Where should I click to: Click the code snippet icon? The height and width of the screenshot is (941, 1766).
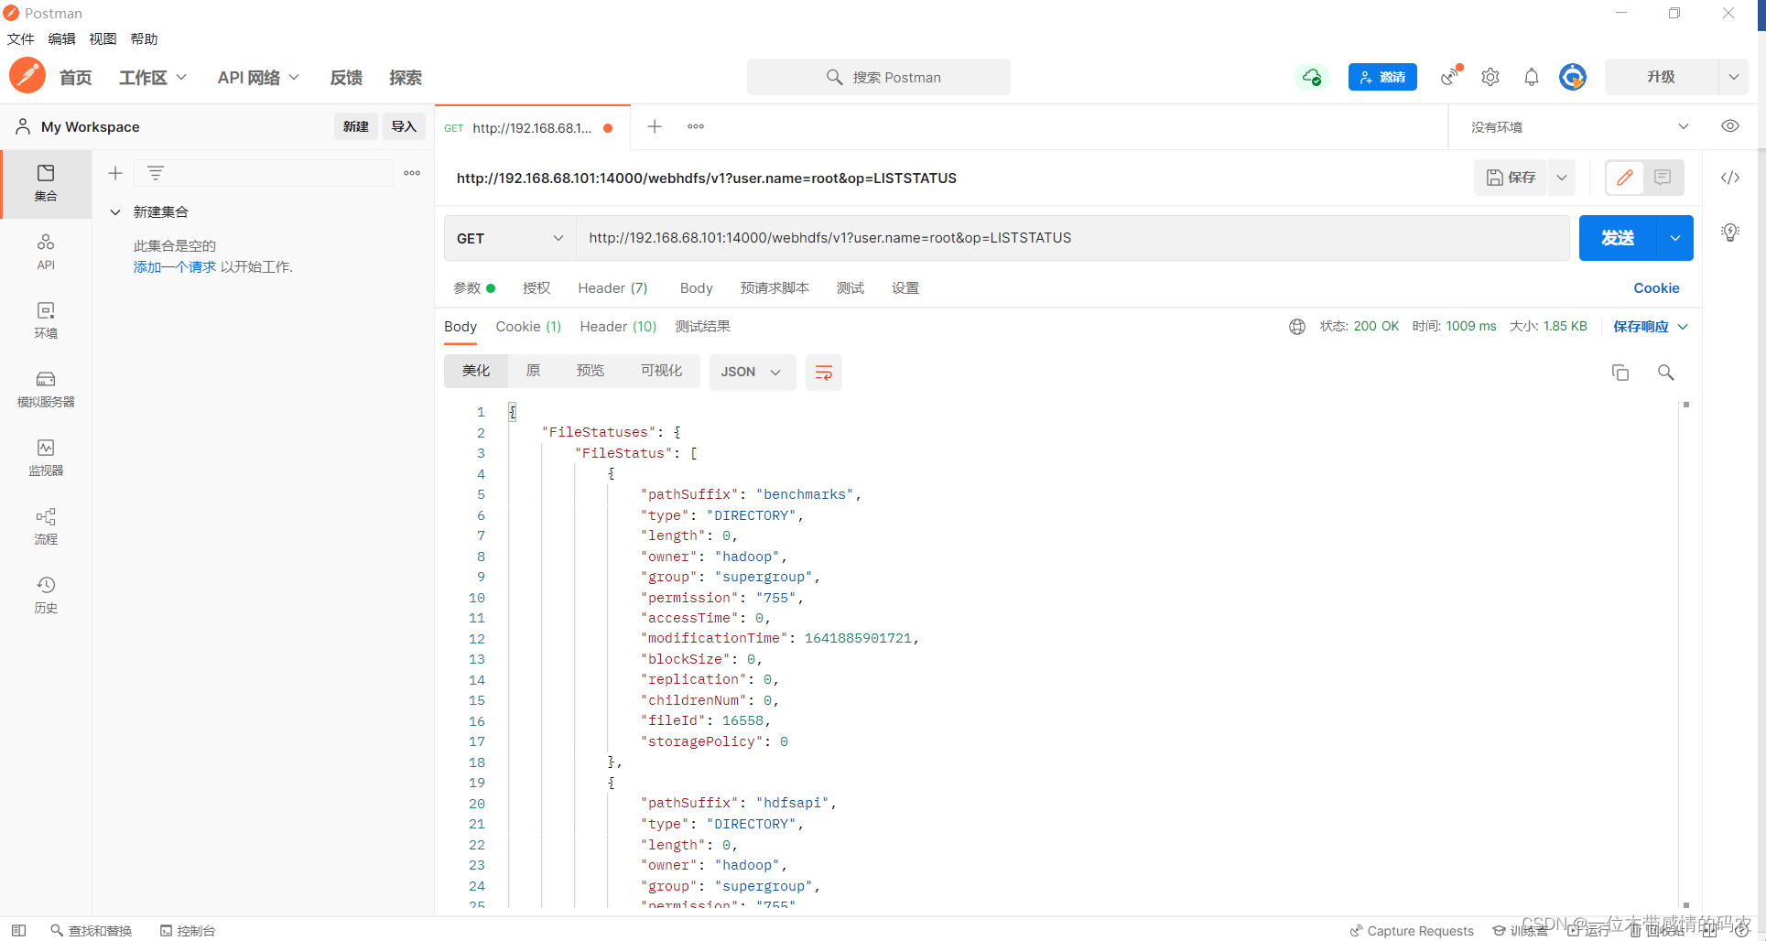click(x=1729, y=178)
